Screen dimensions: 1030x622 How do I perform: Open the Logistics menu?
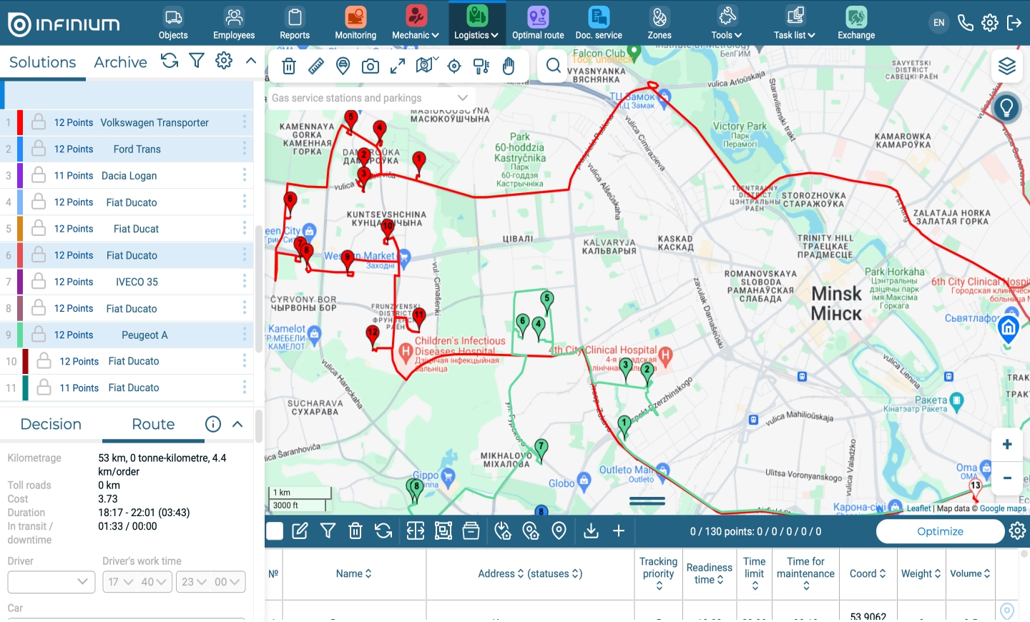pyautogui.click(x=476, y=23)
